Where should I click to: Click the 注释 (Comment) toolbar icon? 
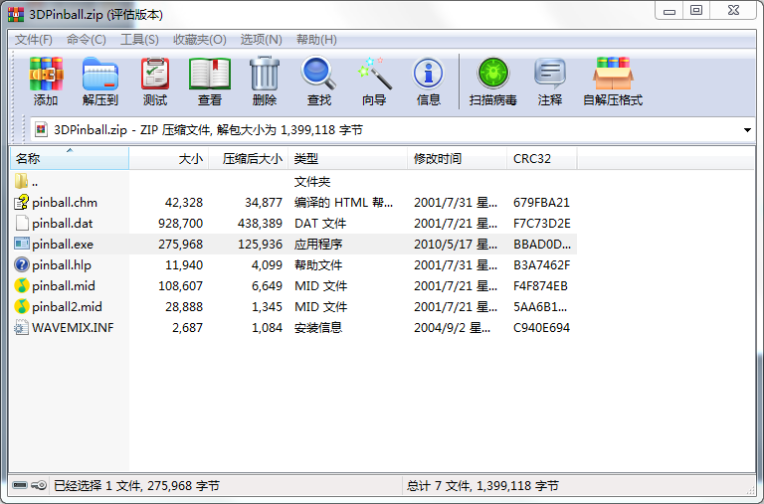549,74
